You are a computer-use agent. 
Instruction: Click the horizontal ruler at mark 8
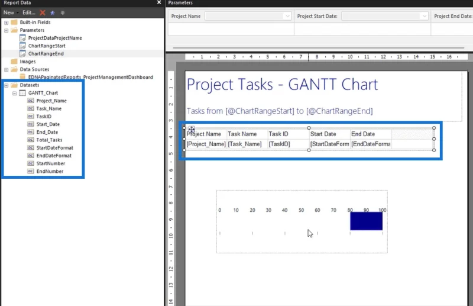[x=317, y=57]
